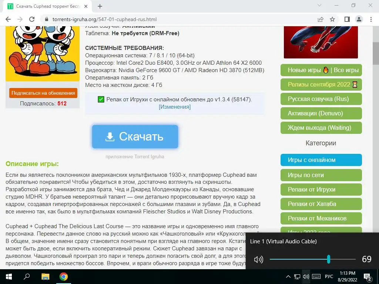Image resolution: width=379 pixels, height=284 pixels.
Task: Bookmark page with star icon
Action: (x=332, y=19)
